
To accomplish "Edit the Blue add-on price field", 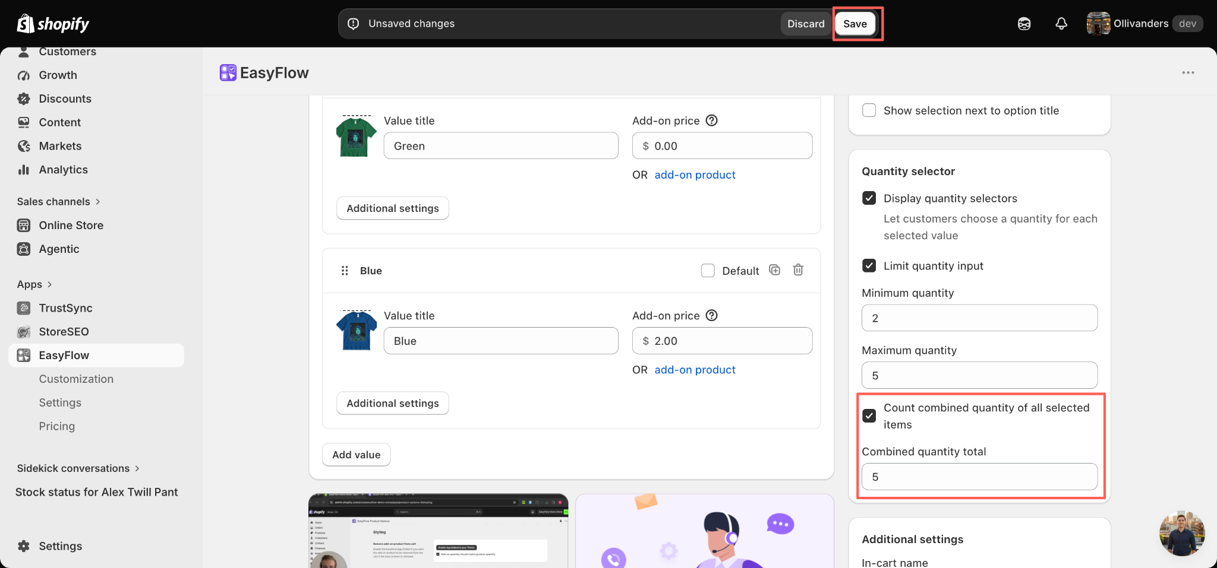I will (722, 341).
